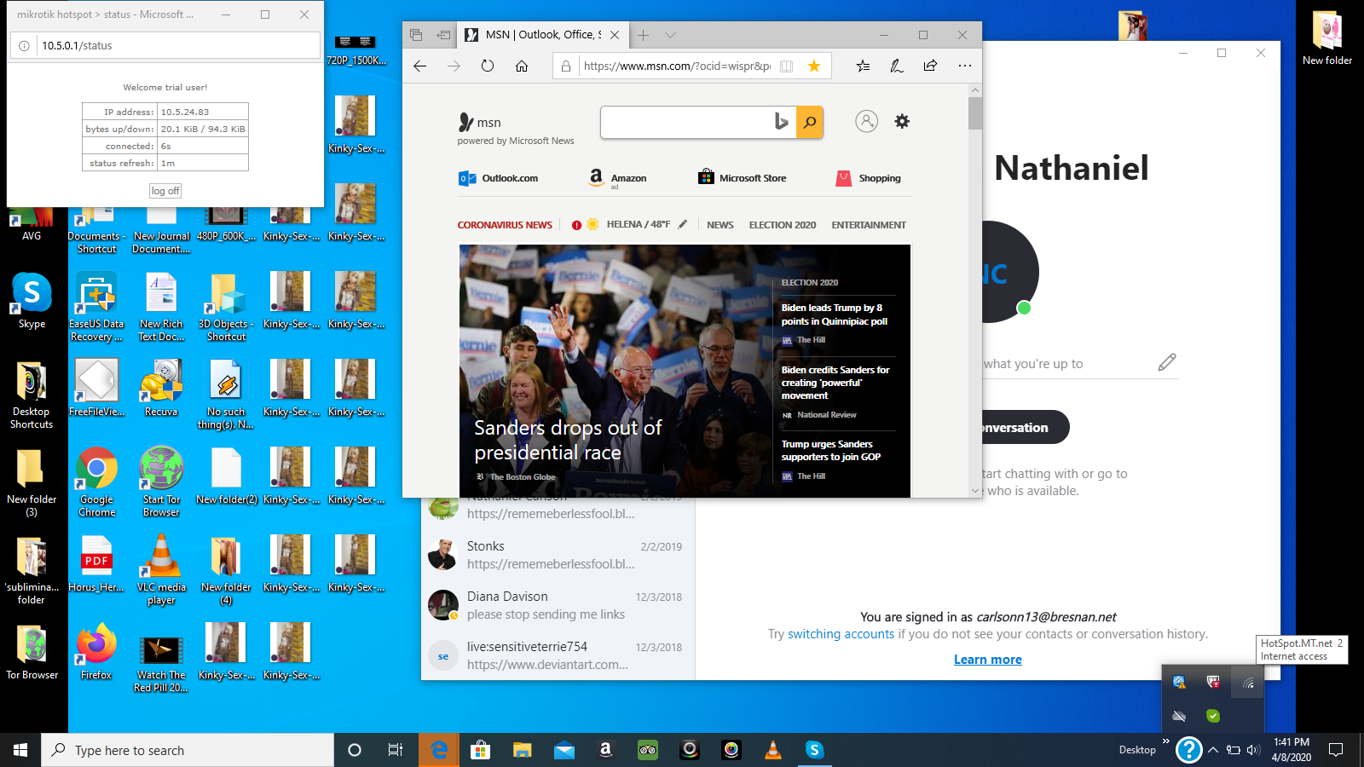Click switching accounts link in Skype
1364x767 pixels.
click(x=841, y=634)
